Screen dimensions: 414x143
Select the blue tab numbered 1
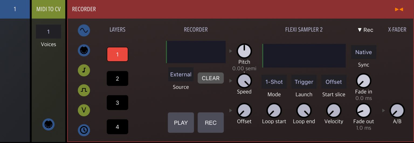[15, 9]
